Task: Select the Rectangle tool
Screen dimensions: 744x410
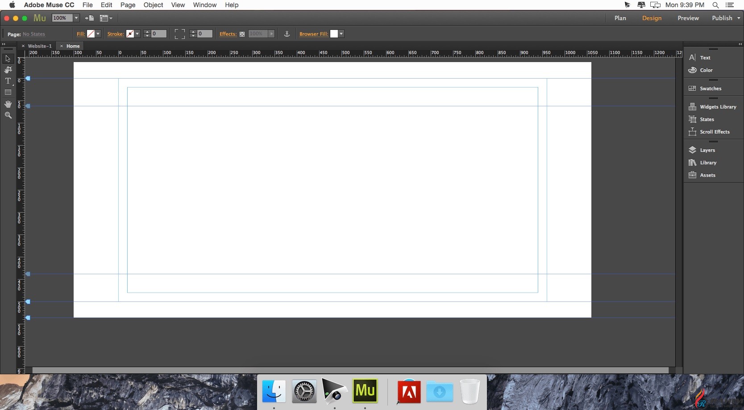Action: tap(8, 92)
